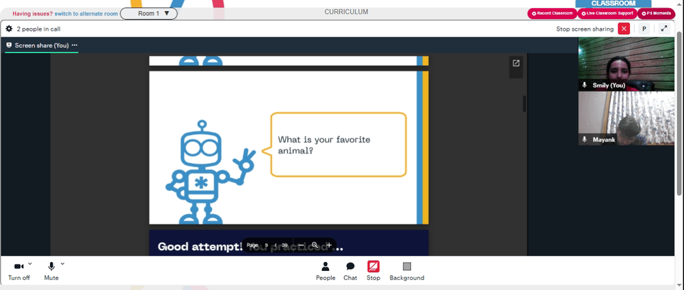Expand camera device options chevron

tap(30, 263)
